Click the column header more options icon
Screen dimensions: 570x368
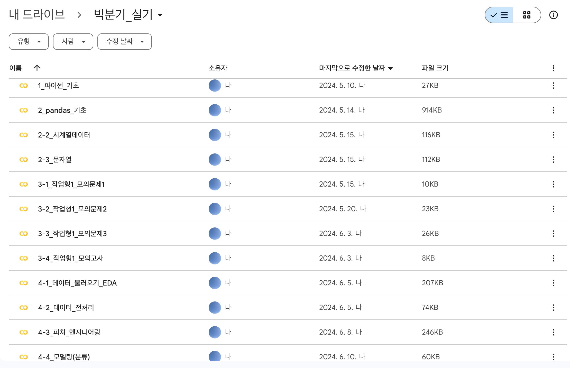pos(553,68)
